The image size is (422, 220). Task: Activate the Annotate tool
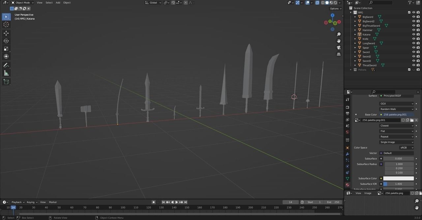pos(6,65)
